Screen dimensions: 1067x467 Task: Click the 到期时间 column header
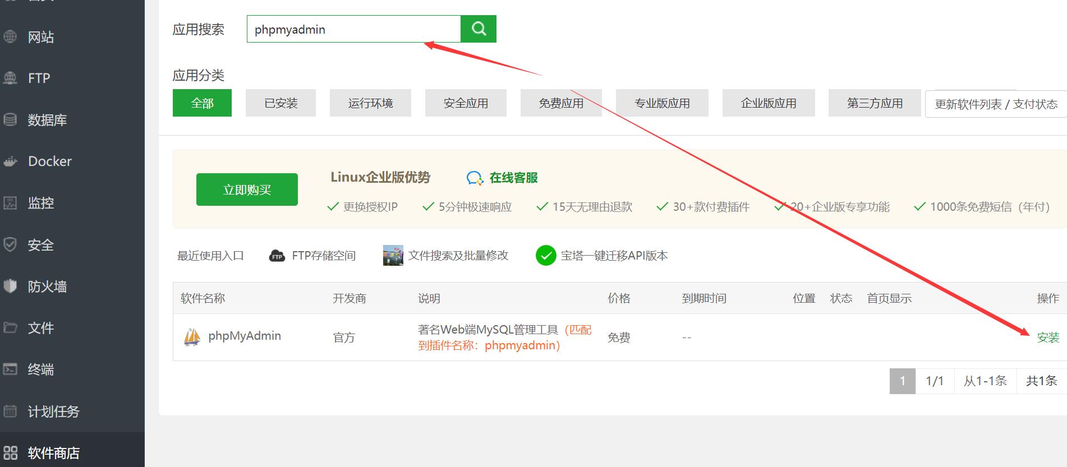pyautogui.click(x=704, y=298)
